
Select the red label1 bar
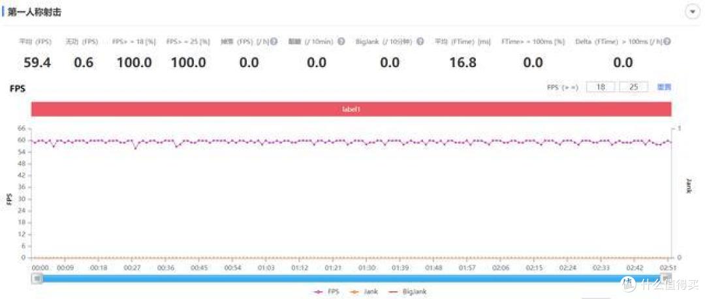tap(351, 109)
